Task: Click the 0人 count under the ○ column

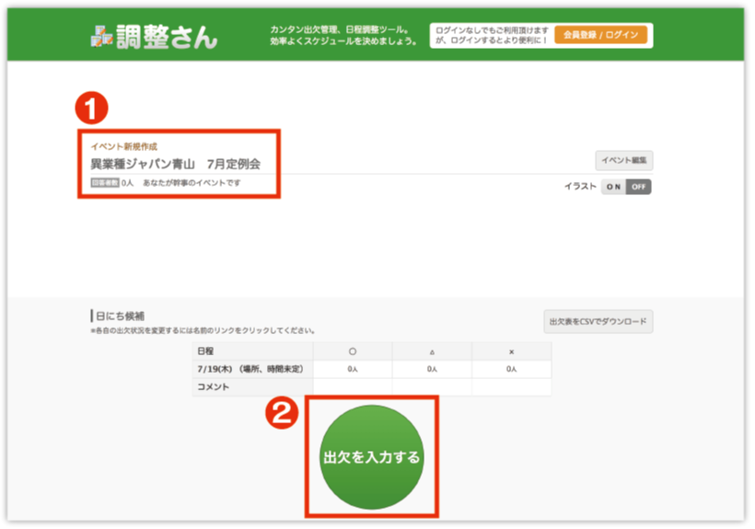Action: [353, 369]
